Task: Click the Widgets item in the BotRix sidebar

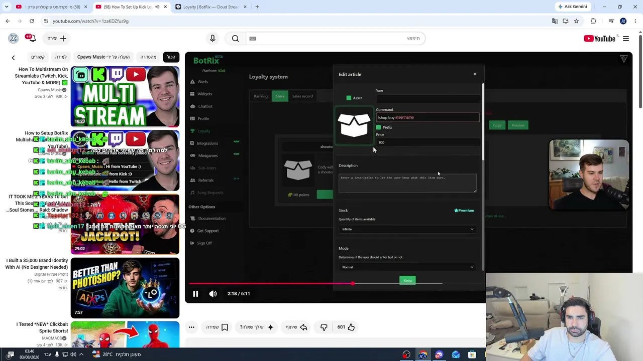Action: [x=204, y=94]
